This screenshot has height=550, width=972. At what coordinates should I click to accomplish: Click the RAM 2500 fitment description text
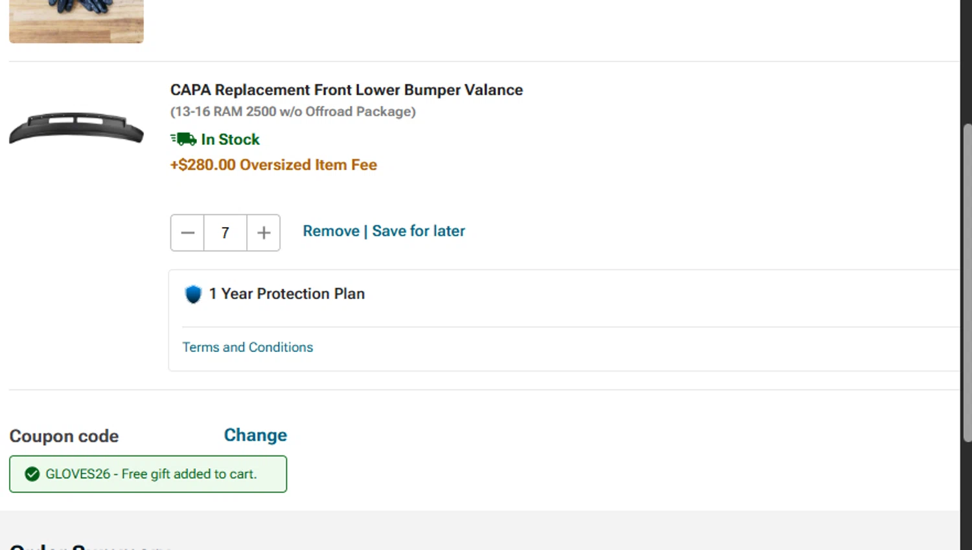tap(293, 112)
